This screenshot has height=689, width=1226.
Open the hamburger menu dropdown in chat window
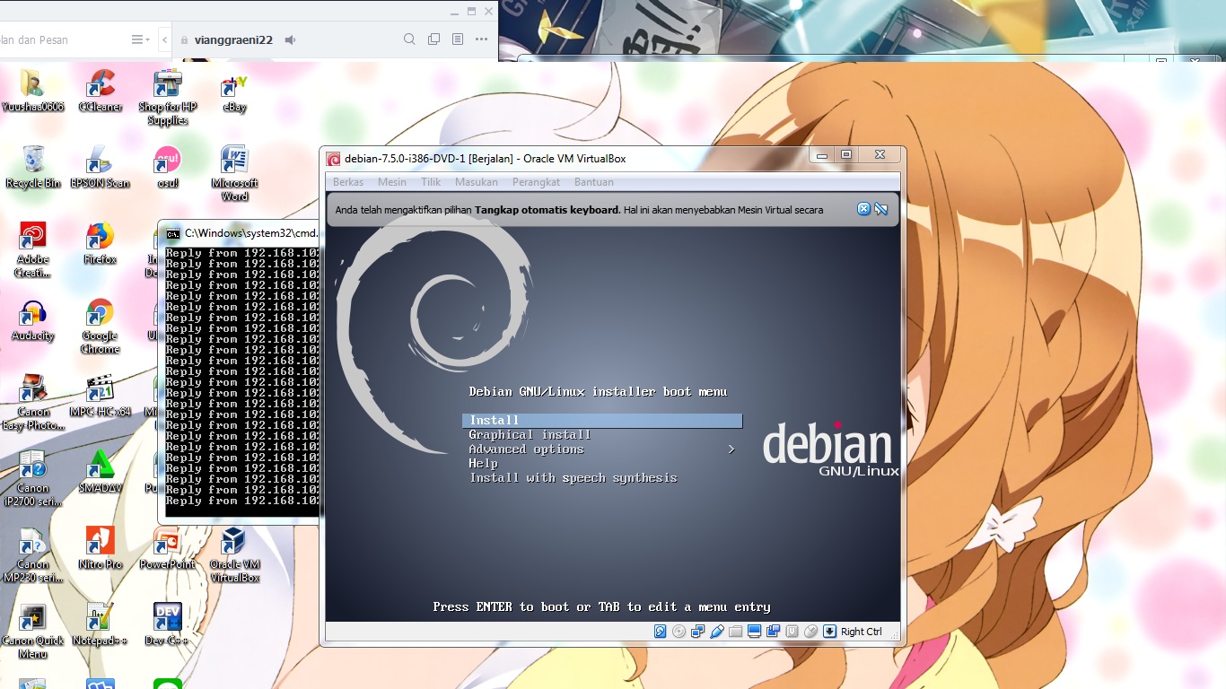pyautogui.click(x=140, y=39)
